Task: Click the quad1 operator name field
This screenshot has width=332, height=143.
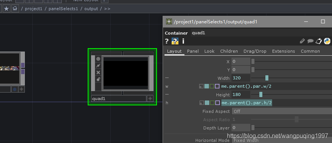Action: [x=262, y=33]
